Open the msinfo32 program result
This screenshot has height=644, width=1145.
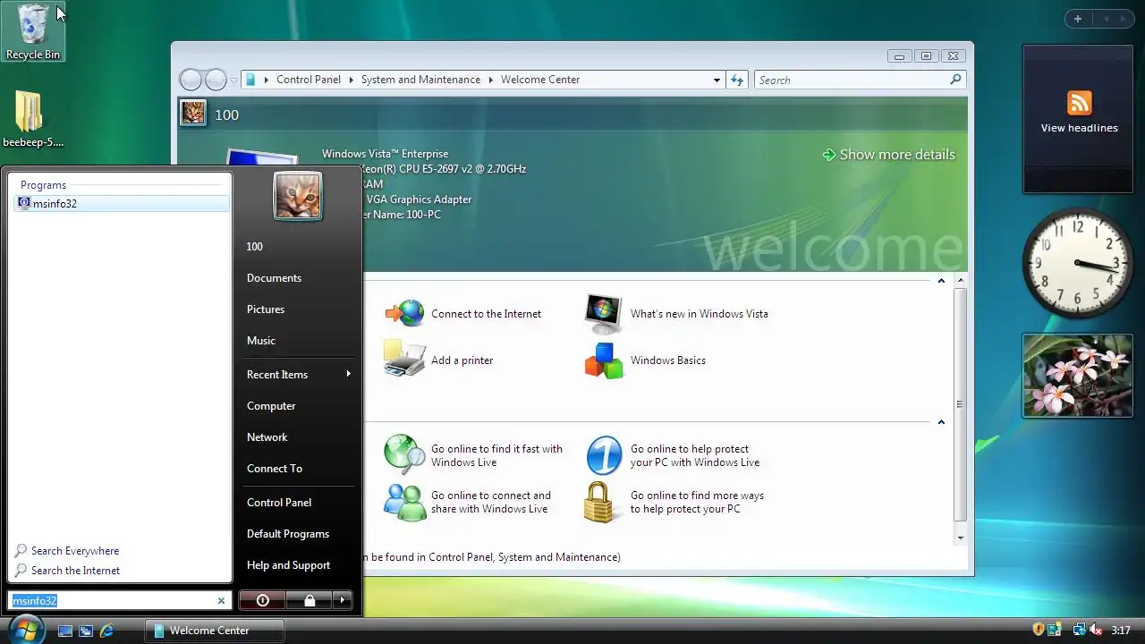(122, 203)
